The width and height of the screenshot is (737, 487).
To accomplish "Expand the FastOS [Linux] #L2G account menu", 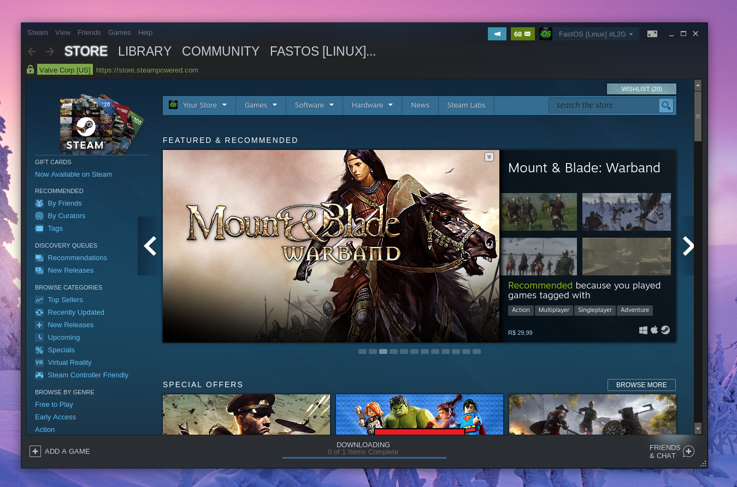I will click(596, 34).
